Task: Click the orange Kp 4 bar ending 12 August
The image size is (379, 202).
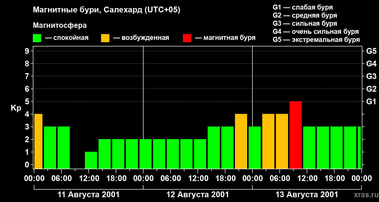Action: (241, 141)
